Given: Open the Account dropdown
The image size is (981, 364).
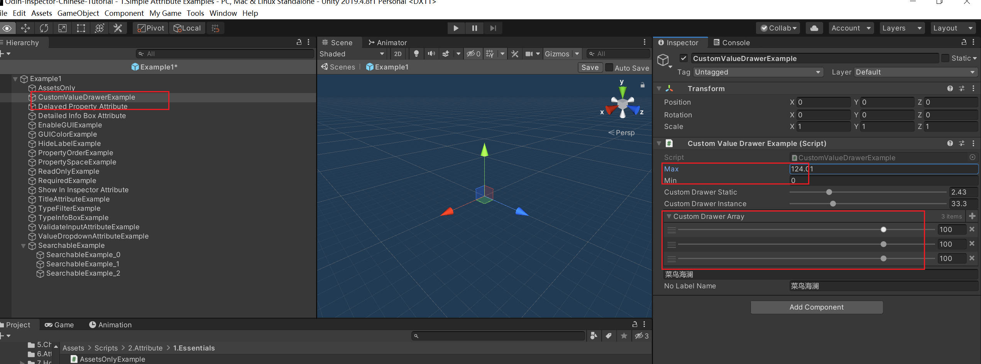Looking at the screenshot, I should [x=851, y=28].
